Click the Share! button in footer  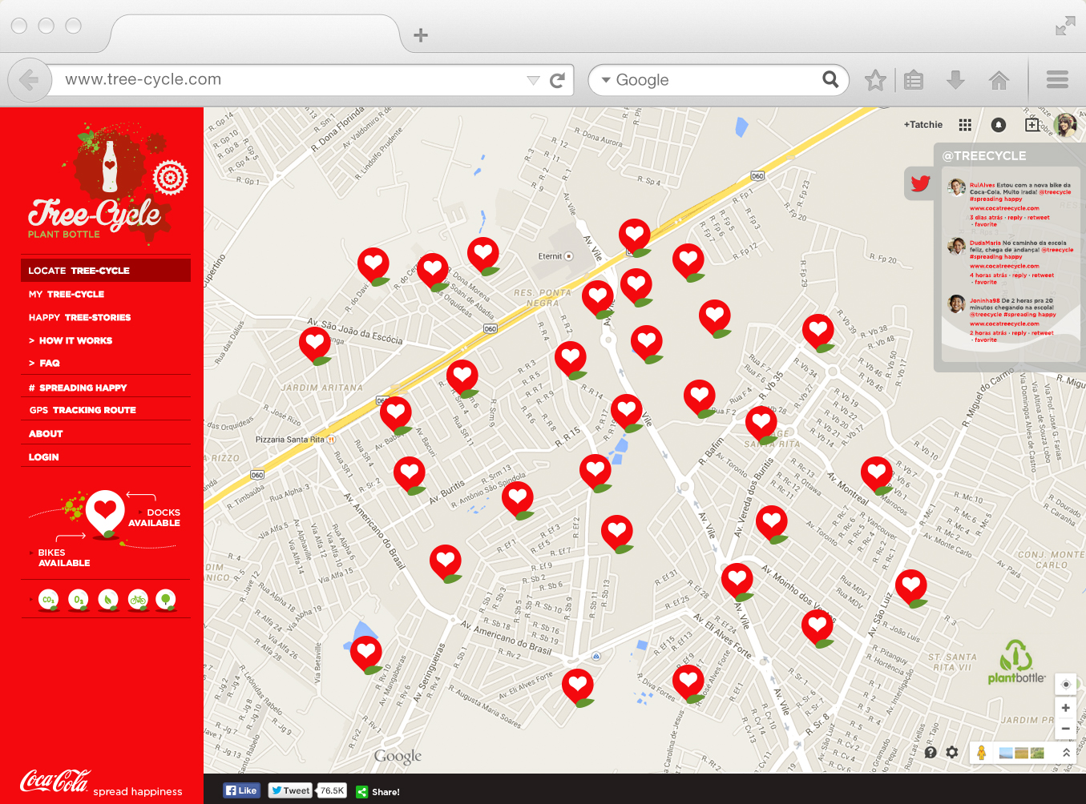pos(377,792)
